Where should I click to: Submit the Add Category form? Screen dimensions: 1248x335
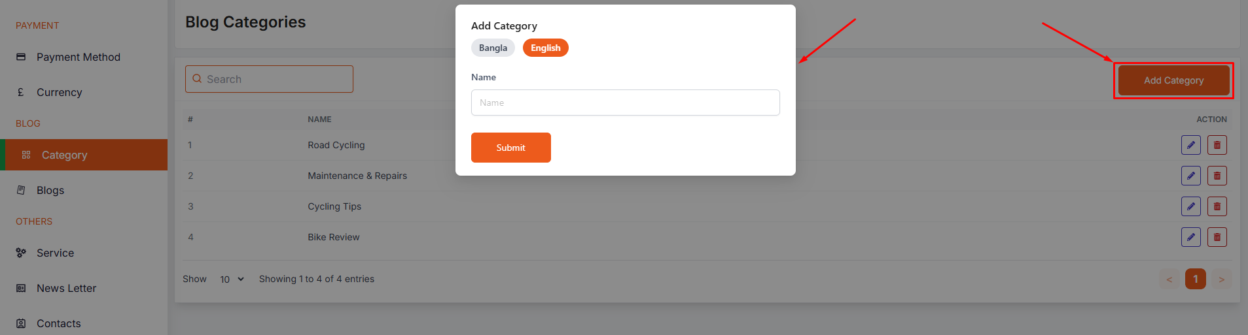pyautogui.click(x=510, y=148)
